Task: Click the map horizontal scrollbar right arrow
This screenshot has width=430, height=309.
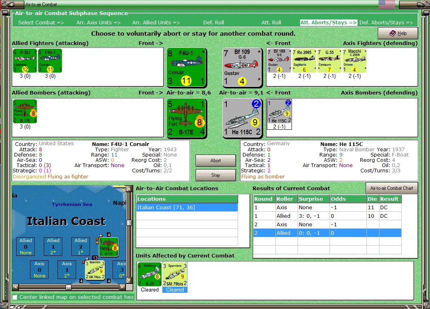Action: pyautogui.click(x=123, y=287)
